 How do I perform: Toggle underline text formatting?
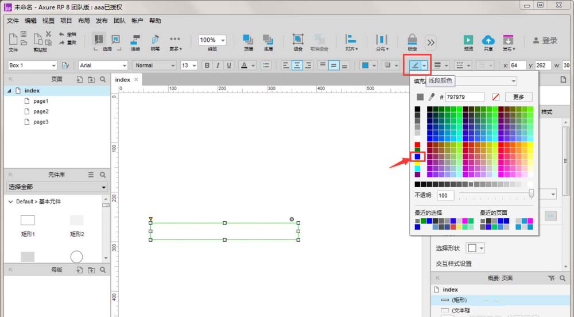[229, 65]
